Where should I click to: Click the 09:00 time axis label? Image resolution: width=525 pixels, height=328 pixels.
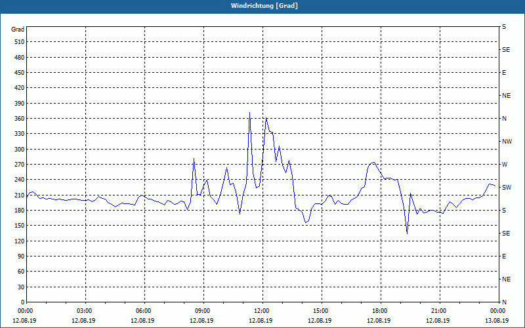[203, 311]
